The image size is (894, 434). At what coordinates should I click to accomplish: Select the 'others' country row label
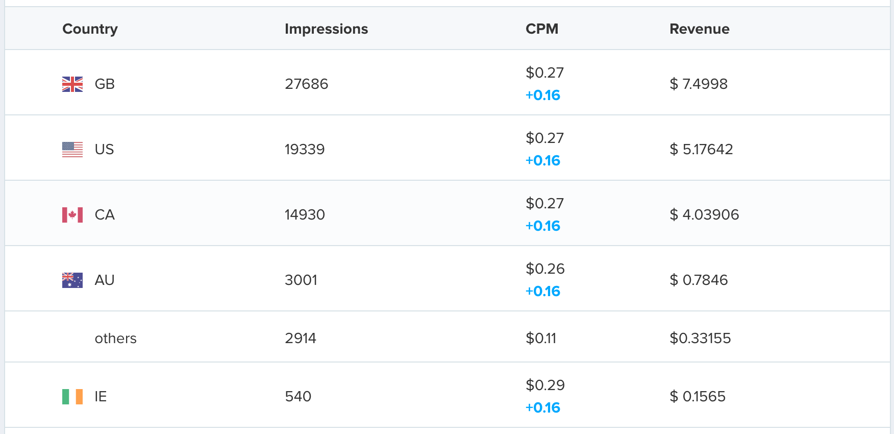(x=115, y=338)
